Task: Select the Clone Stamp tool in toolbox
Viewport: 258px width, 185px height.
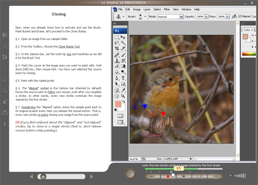Action: (117, 60)
